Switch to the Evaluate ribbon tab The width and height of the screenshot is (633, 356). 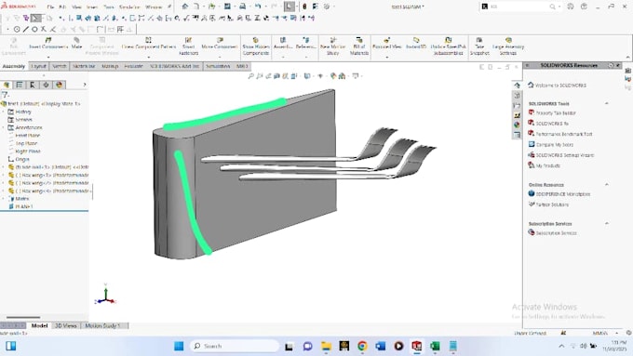[x=134, y=66]
